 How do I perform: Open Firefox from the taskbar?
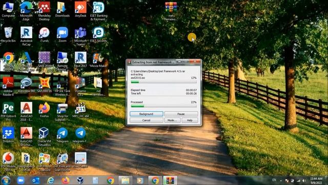pos(66,180)
